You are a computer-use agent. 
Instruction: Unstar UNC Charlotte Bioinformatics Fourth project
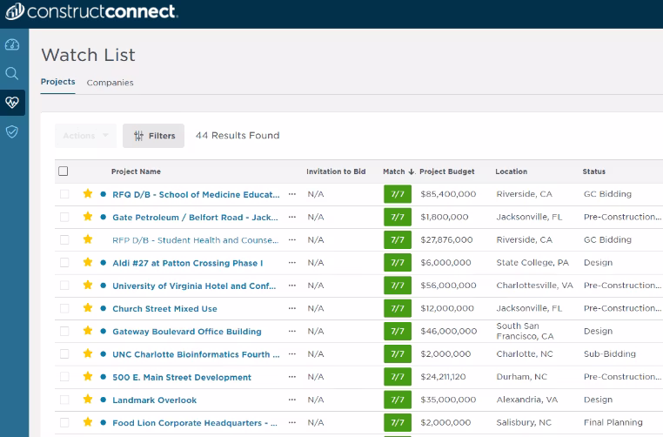click(88, 353)
